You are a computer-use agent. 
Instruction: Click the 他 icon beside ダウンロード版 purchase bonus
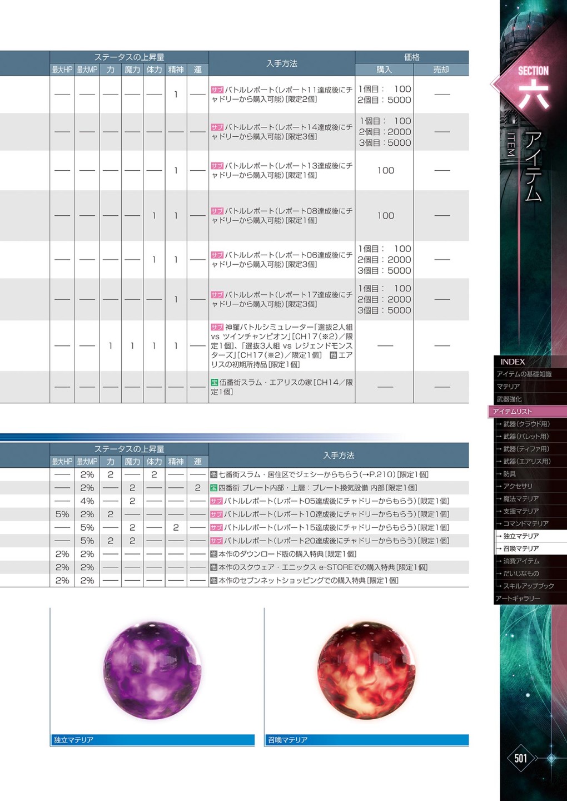(x=213, y=554)
